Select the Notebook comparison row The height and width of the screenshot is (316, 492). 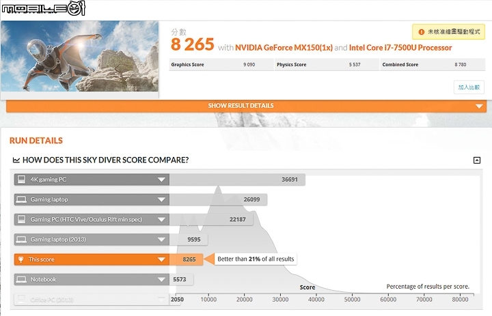pos(92,279)
